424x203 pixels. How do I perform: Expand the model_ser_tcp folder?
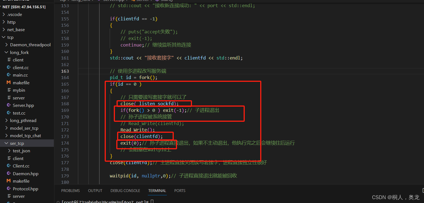pyautogui.click(x=7, y=128)
